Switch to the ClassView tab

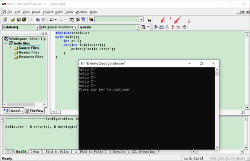[13, 111]
